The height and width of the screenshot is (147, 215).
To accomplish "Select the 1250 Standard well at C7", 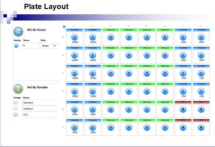I will click(183, 73).
